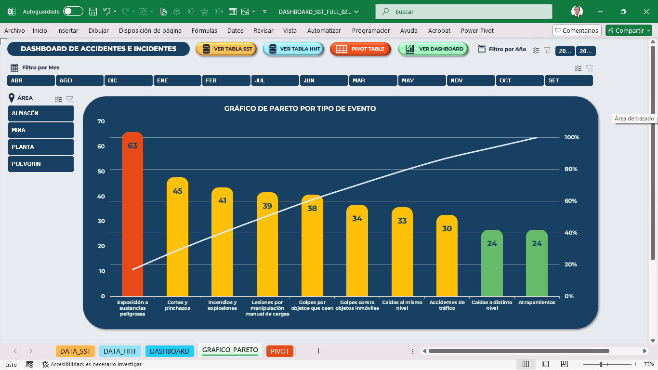
Task: Switch to Page Break Preview view
Action: coord(565,364)
